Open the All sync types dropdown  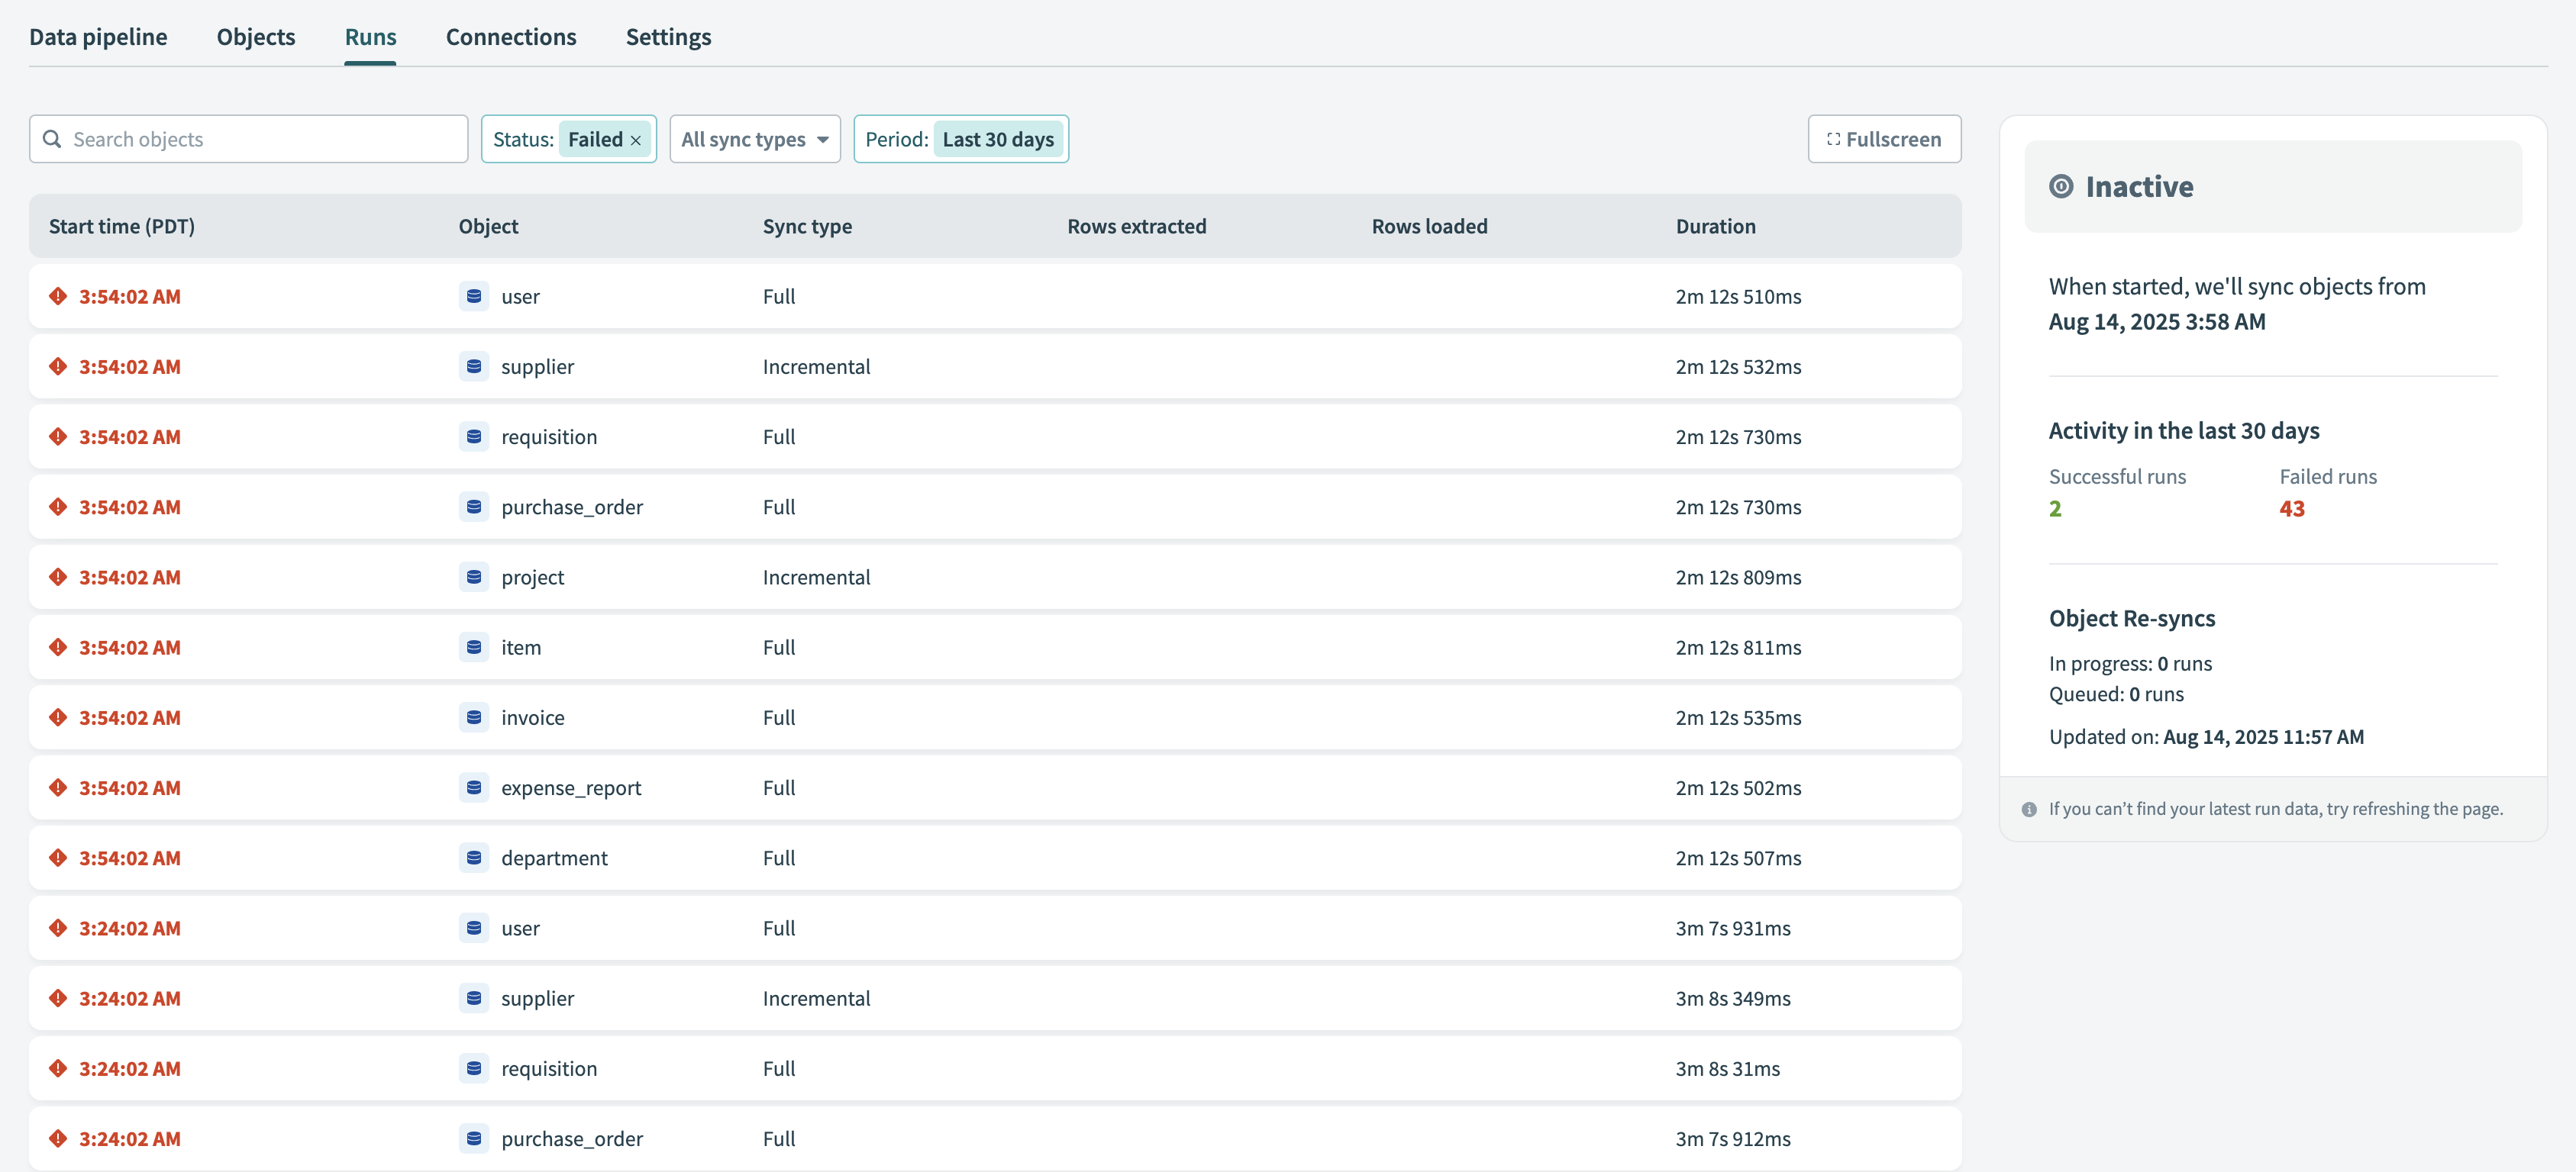coord(754,139)
